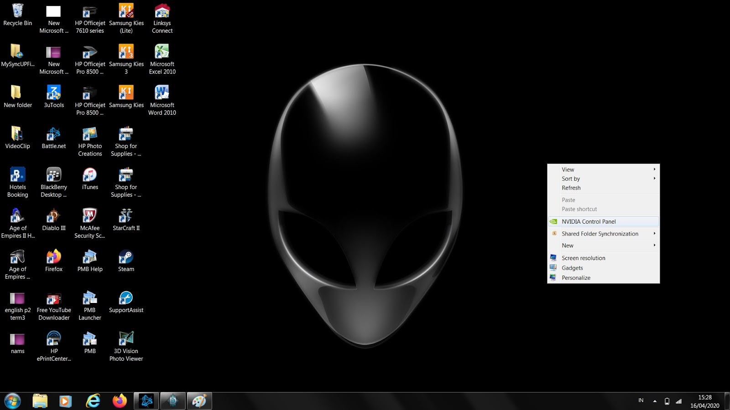Choose Gadgets in the context menu
Image resolution: width=730 pixels, height=410 pixels.
(603, 268)
